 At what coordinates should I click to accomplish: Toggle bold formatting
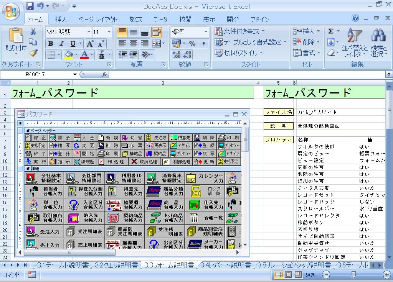click(50, 44)
